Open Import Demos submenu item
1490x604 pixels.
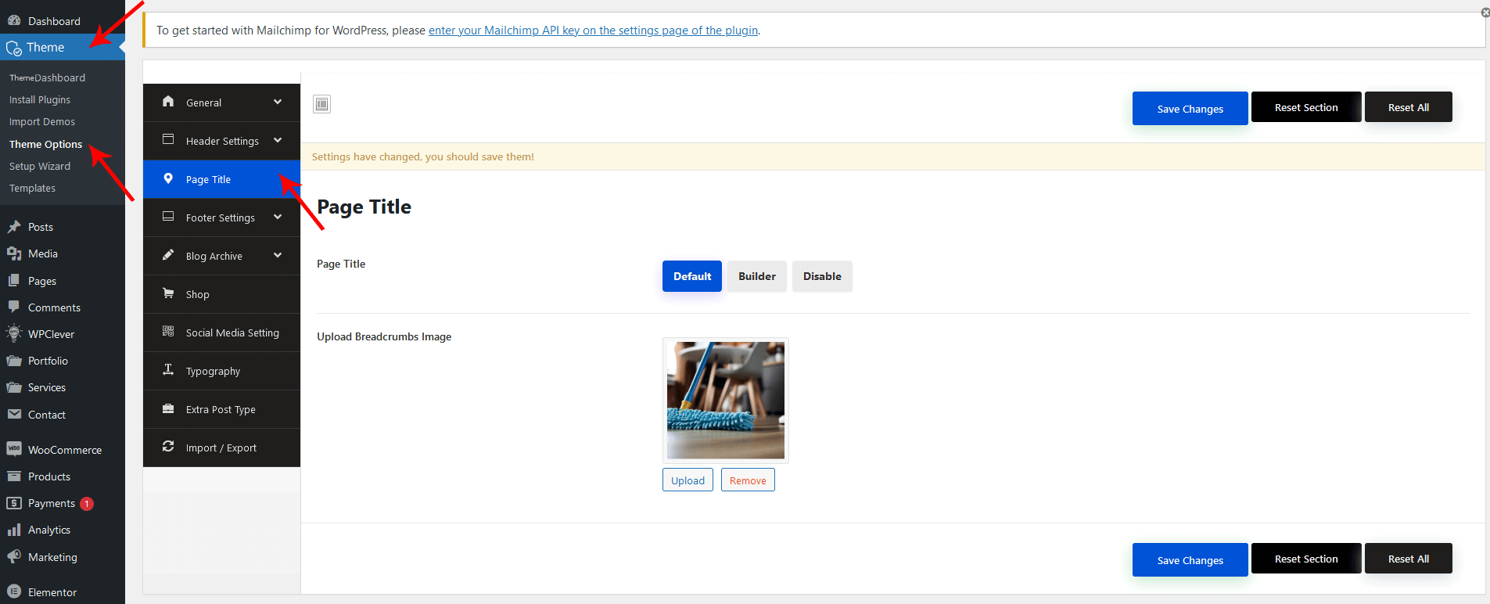42,122
